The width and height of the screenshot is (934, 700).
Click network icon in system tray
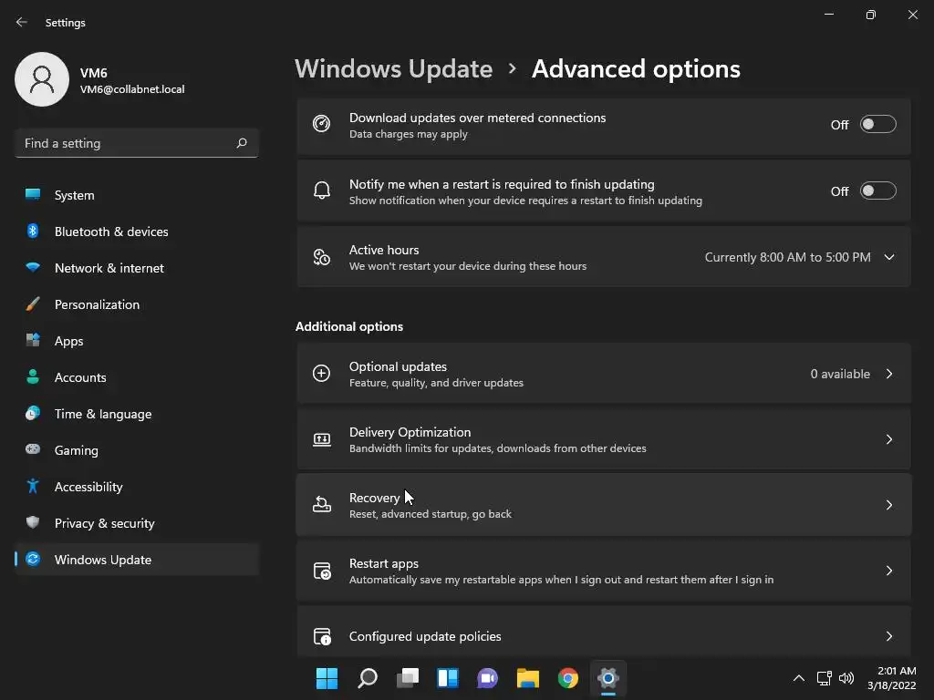coord(824,678)
